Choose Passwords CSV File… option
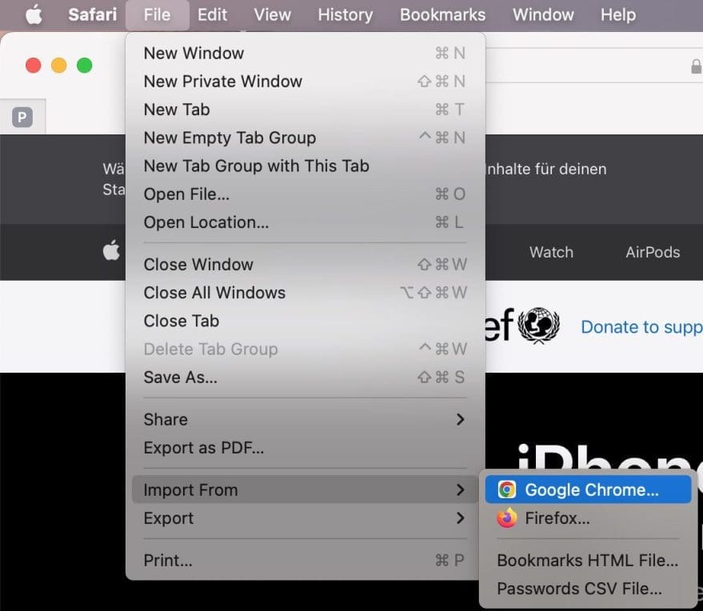Image resolution: width=703 pixels, height=611 pixels. [x=579, y=589]
